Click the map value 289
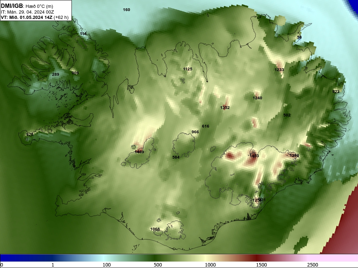 [x=55, y=74]
